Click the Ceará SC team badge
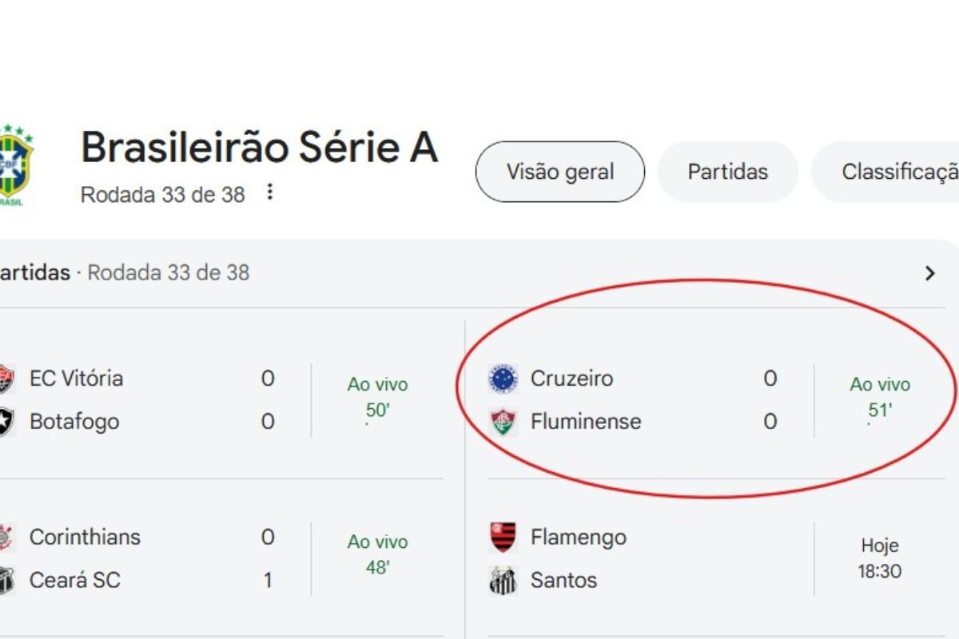This screenshot has height=639, width=959. pyautogui.click(x=7, y=580)
